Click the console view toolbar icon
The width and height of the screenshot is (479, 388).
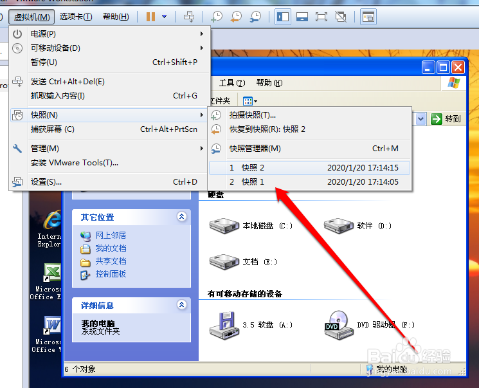(x=368, y=17)
